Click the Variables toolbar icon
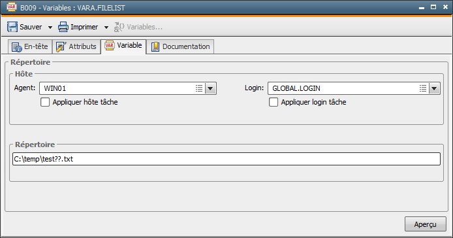The height and width of the screenshot is (238, 453). [119, 27]
